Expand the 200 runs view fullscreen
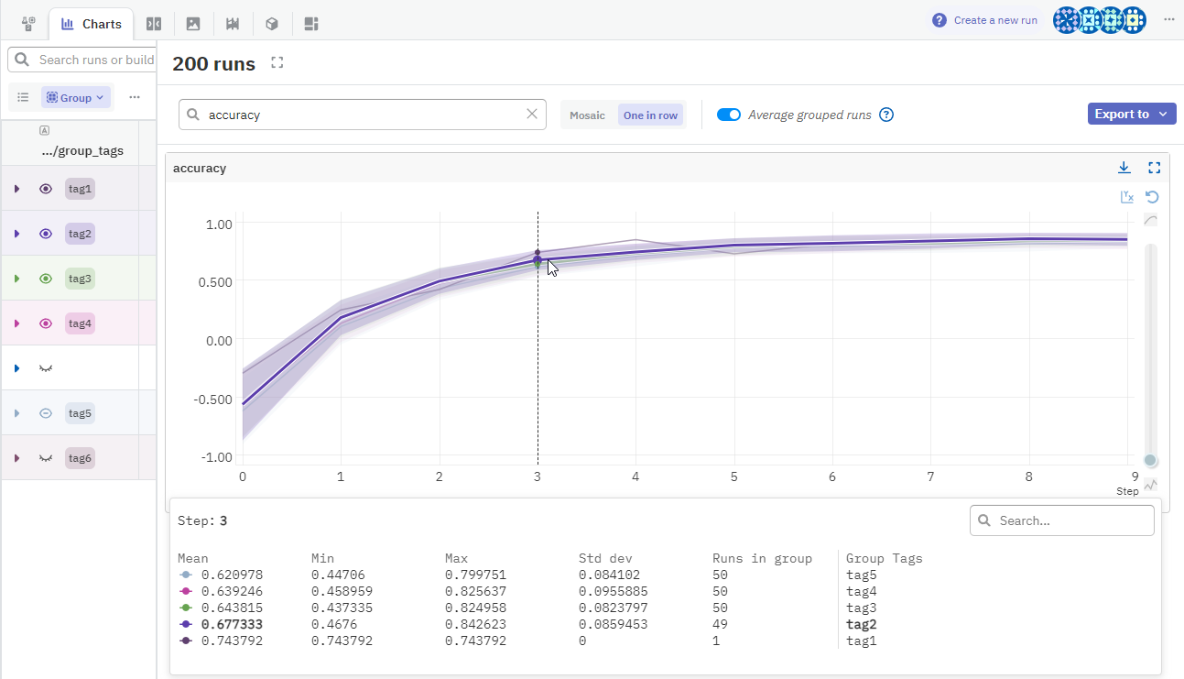The width and height of the screenshot is (1184, 679). point(277,62)
